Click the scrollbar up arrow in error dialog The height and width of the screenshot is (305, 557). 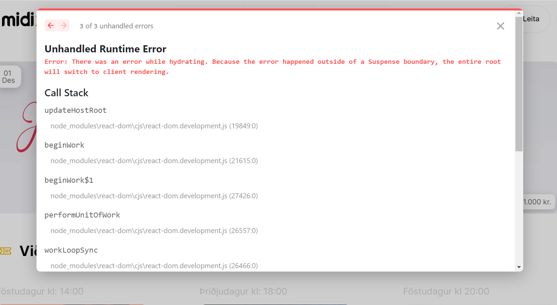click(519, 13)
